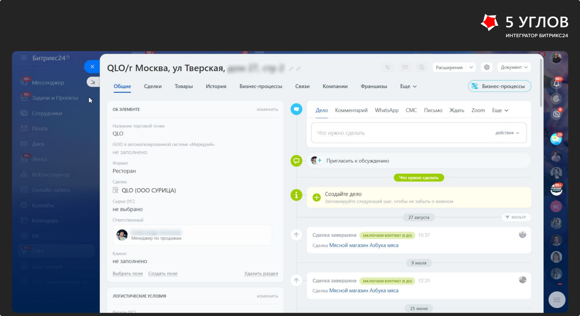Open the chat icon next to Расширения
580x316 pixels.
click(x=422, y=67)
